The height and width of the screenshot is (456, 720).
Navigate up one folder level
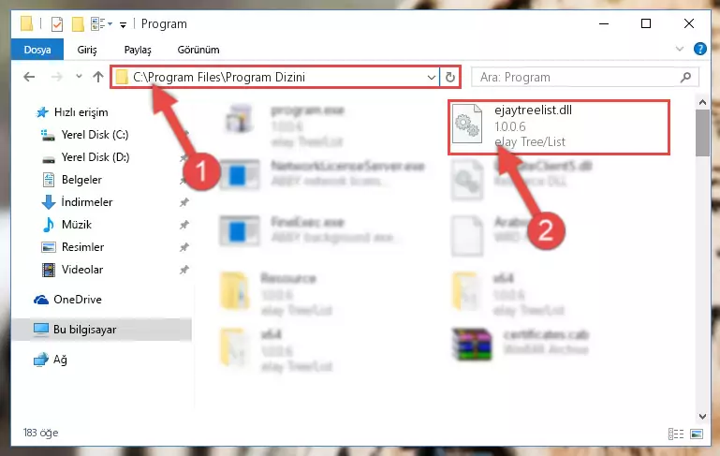97,77
